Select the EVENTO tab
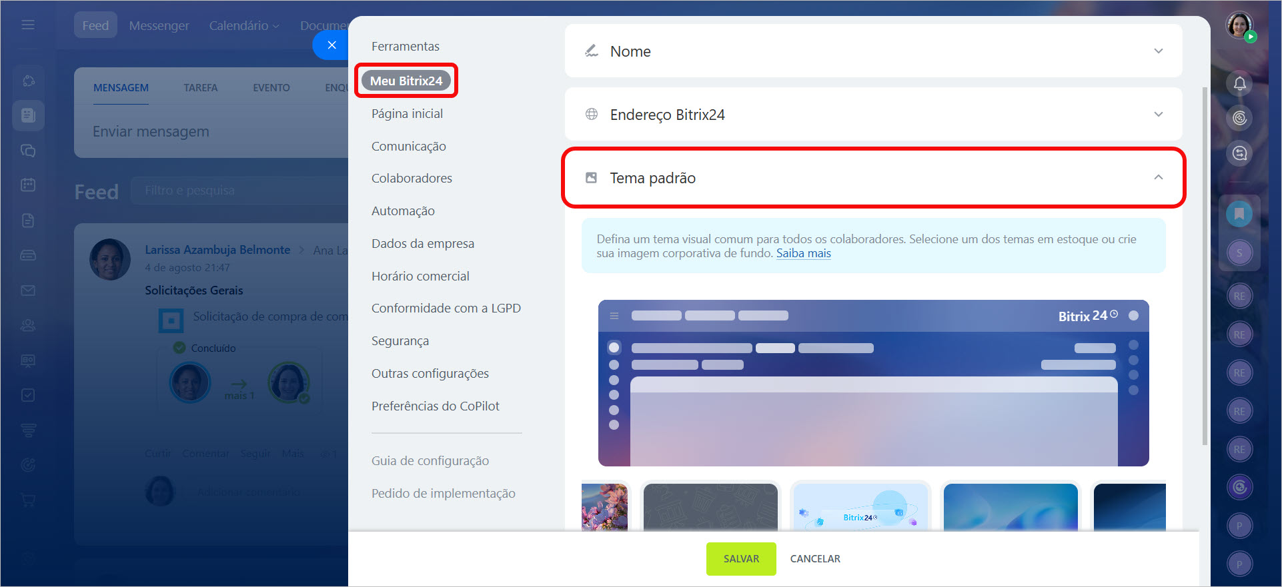 click(271, 88)
